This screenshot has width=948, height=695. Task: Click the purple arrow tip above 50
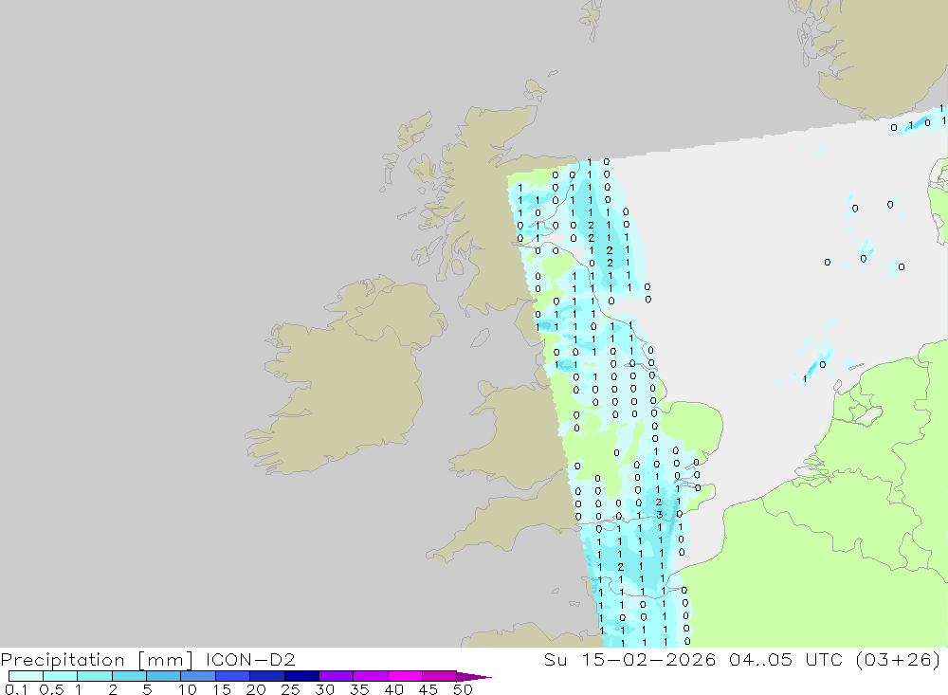(474, 676)
